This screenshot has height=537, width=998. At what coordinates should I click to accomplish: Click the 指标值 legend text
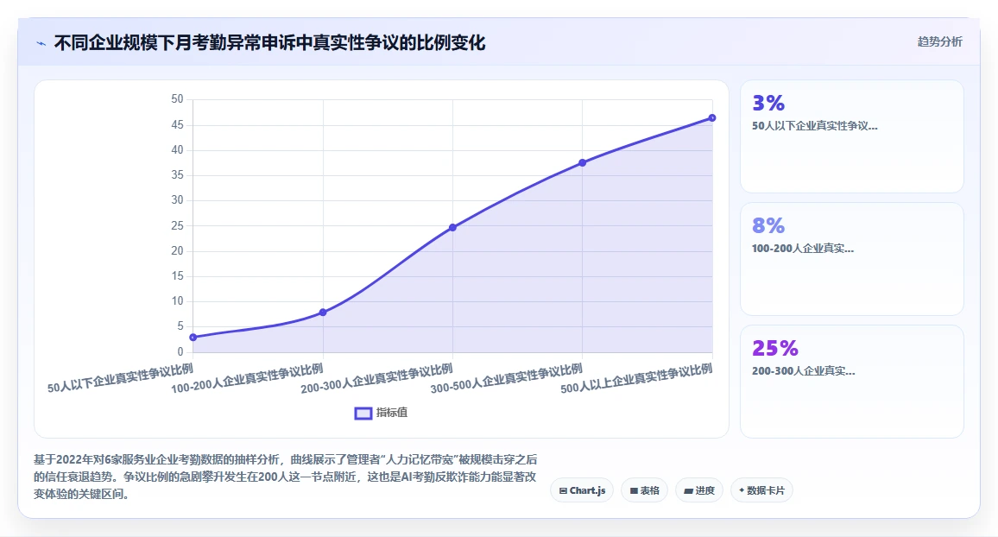[391, 413]
